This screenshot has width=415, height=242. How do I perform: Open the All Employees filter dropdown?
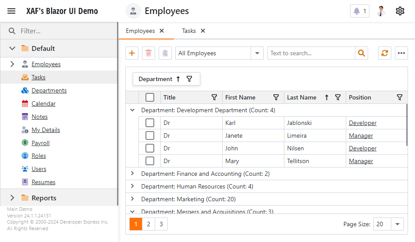click(257, 53)
